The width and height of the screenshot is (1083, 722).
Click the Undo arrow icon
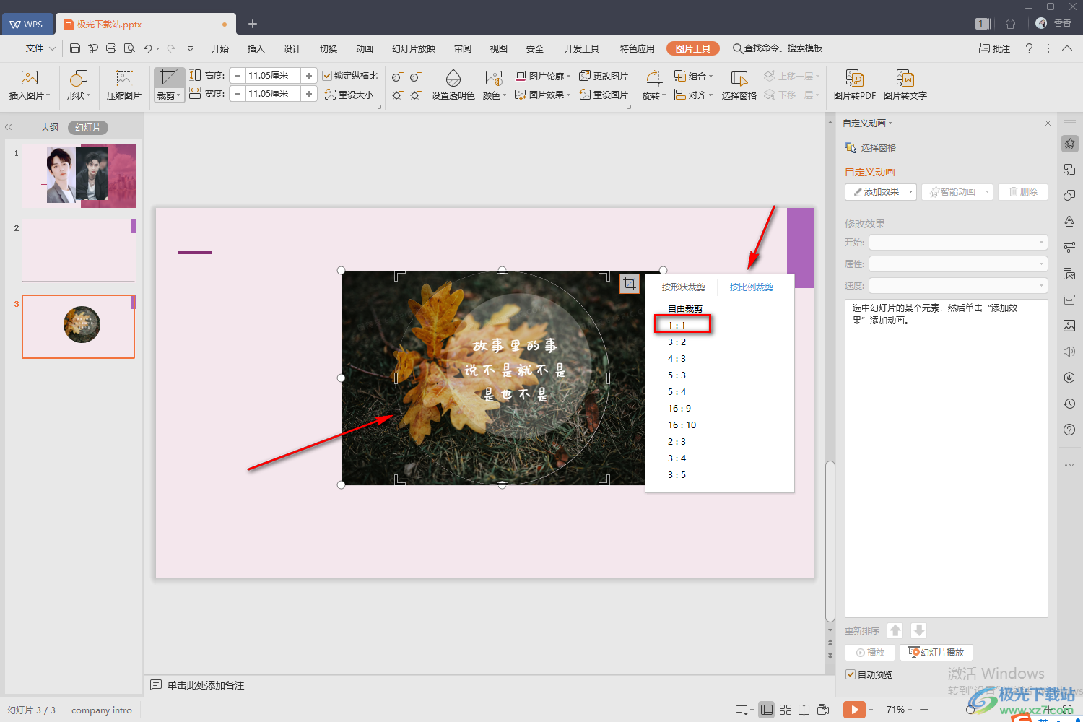147,48
